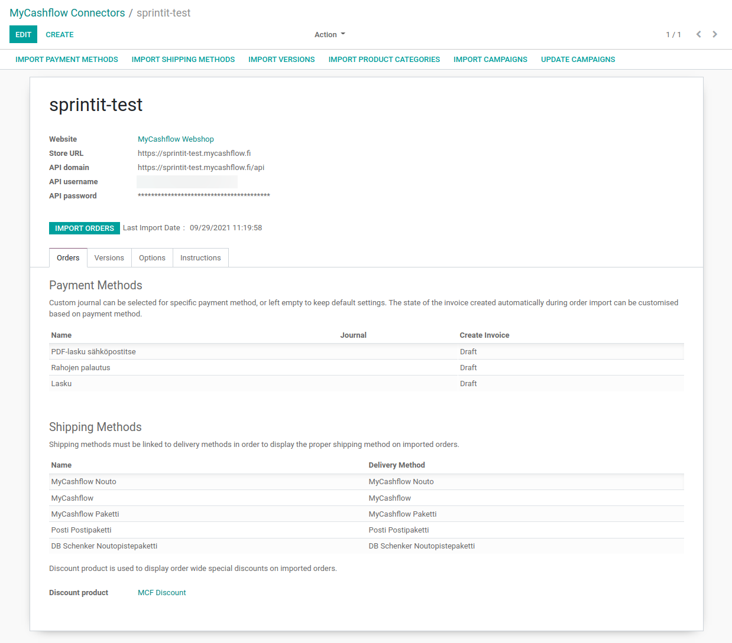Select the PDF-lasku sähköpostitse payment row
Viewport: 732px width, 643px height.
point(367,352)
